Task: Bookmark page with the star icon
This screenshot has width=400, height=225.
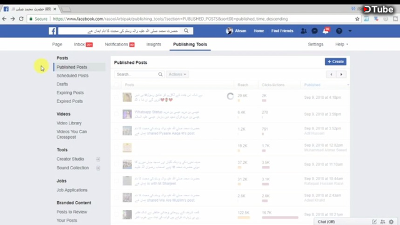Action: point(357,19)
